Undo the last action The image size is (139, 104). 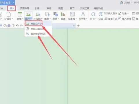point(17,26)
